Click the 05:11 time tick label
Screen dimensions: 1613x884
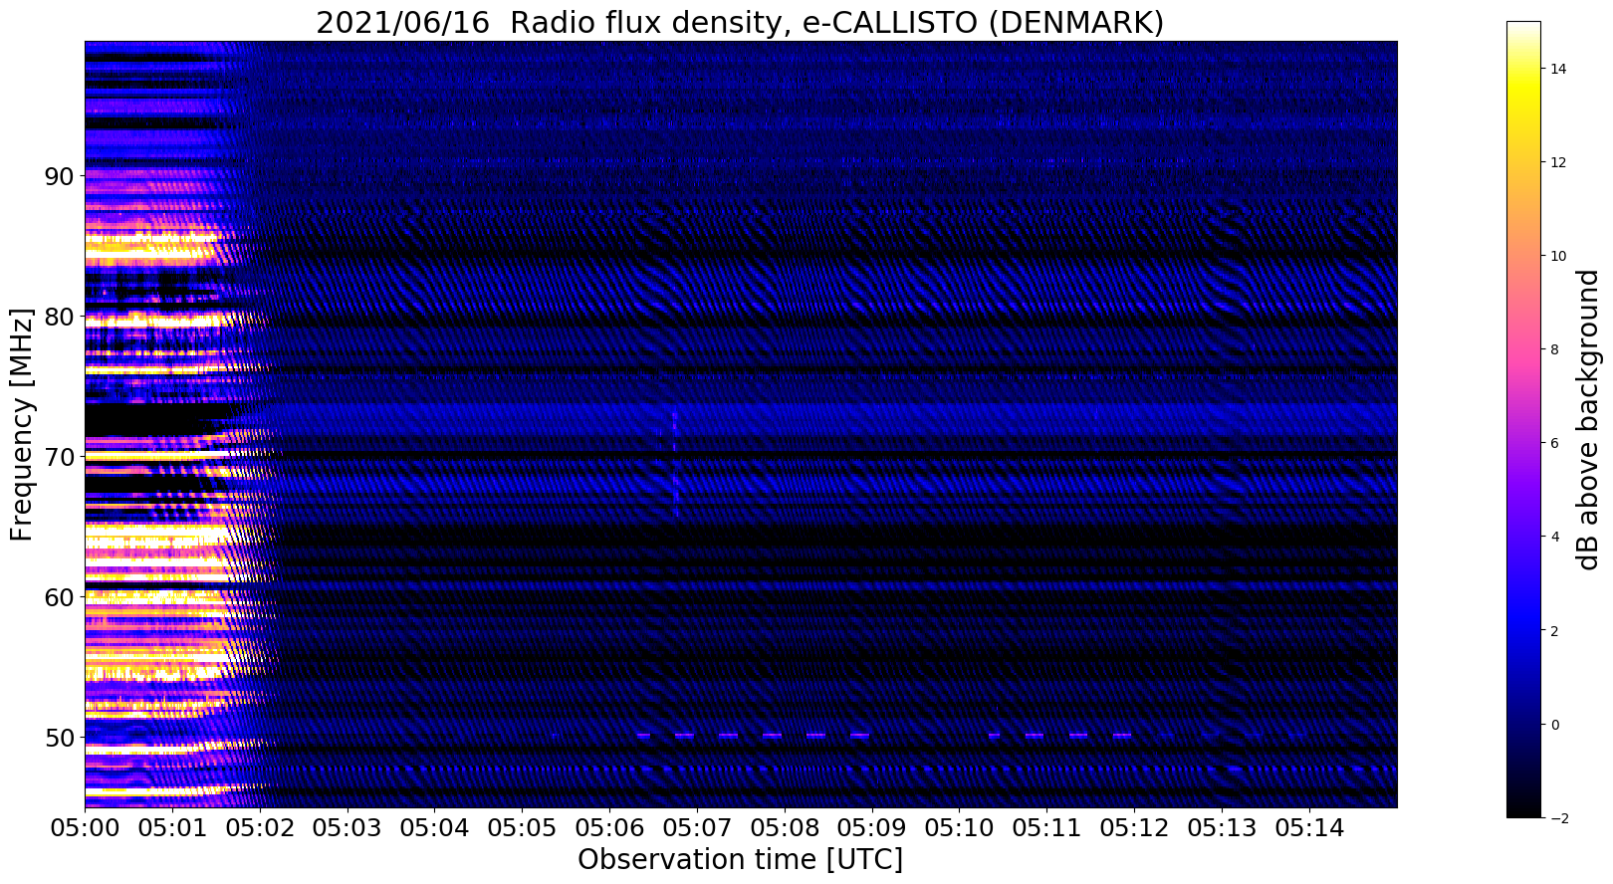point(1046,827)
